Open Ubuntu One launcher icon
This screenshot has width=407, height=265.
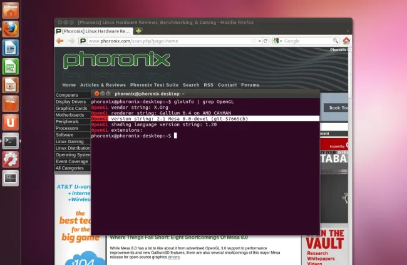pos(11,122)
